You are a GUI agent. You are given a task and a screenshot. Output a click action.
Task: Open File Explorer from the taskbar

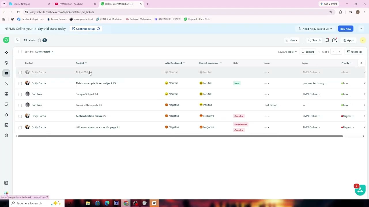point(88,203)
